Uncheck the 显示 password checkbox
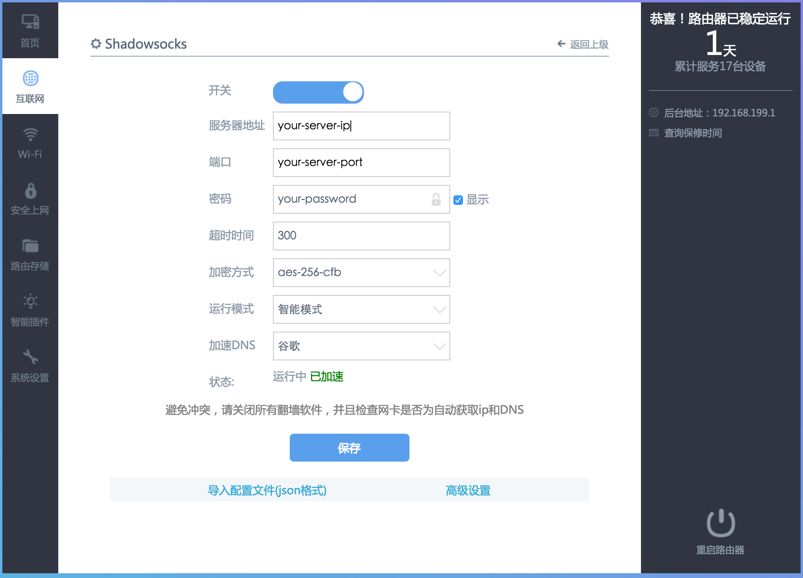This screenshot has height=578, width=803. (x=458, y=200)
